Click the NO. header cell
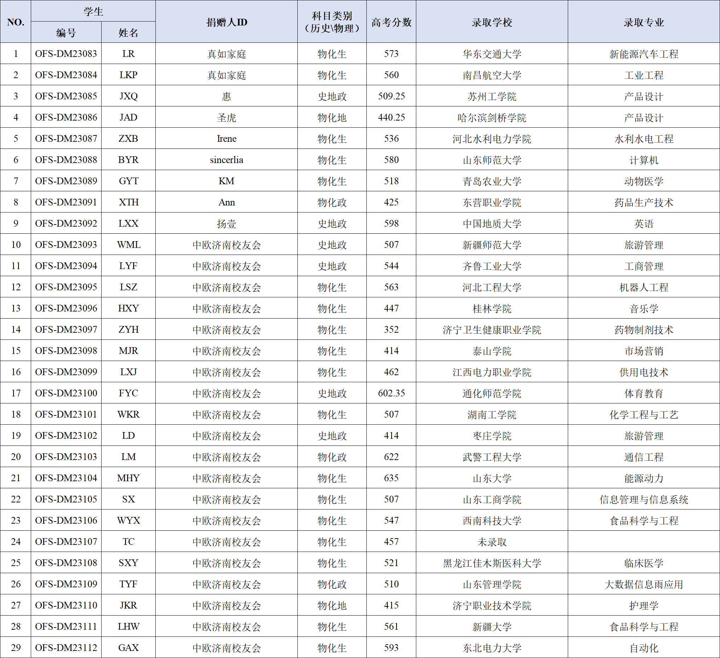The width and height of the screenshot is (720, 658). 16,22
